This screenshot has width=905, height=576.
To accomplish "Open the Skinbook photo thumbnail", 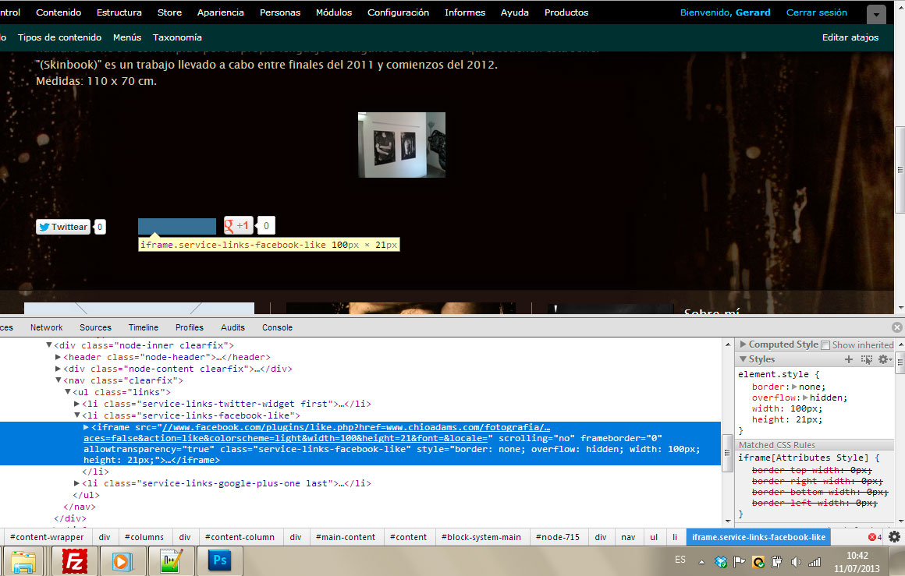I will (x=401, y=145).
